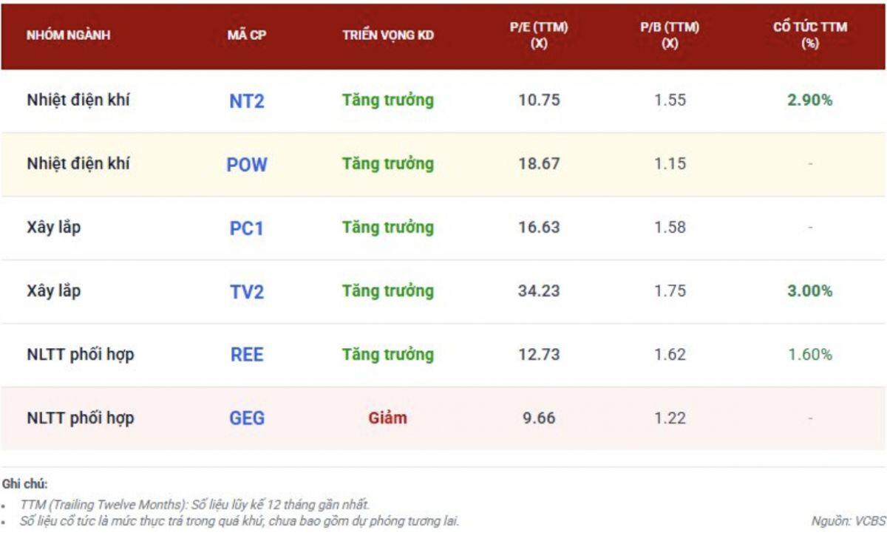Image resolution: width=887 pixels, height=538 pixels.
Task: Click the P/B (TTM) column header
Action: pyautogui.click(x=670, y=35)
